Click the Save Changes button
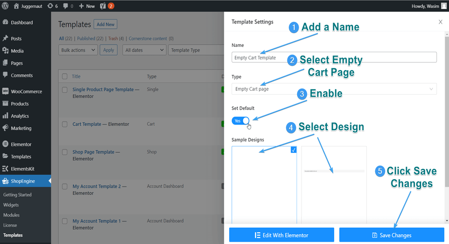Image resolution: width=449 pixels, height=244 pixels. tap(392, 235)
